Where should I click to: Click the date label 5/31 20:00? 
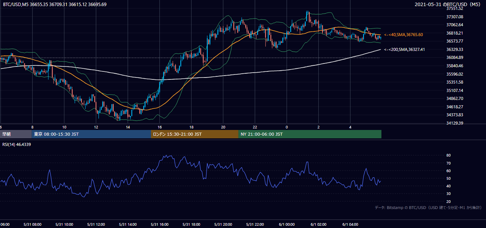coord(223,225)
